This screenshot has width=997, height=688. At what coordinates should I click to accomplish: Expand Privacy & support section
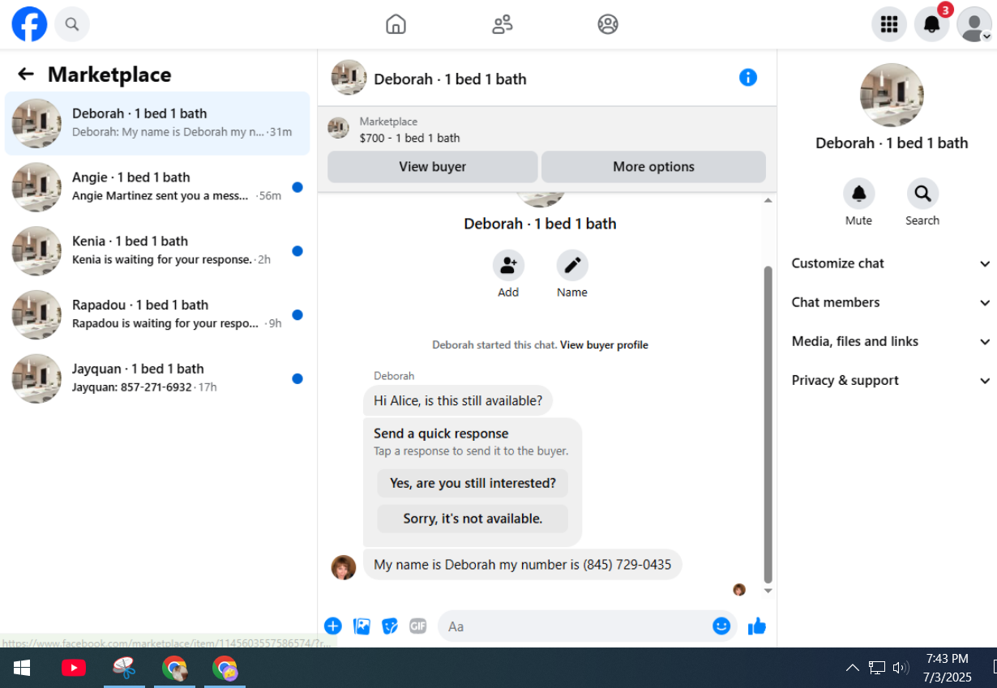[890, 380]
